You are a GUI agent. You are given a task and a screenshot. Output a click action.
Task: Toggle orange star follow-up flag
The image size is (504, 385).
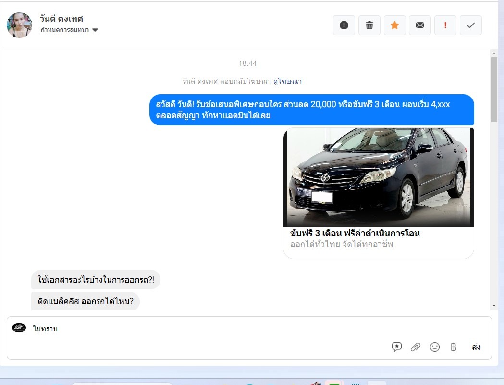395,25
